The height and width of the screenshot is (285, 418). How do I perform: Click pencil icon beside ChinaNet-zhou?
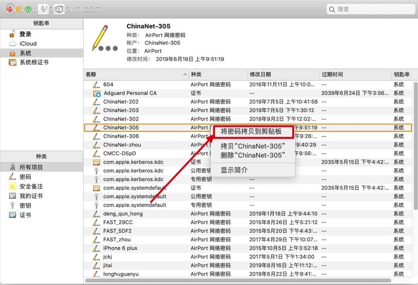pos(96,145)
